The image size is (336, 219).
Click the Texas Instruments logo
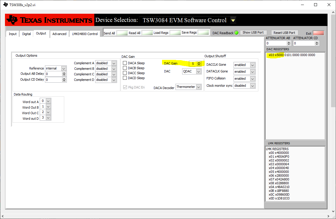tap(50, 20)
